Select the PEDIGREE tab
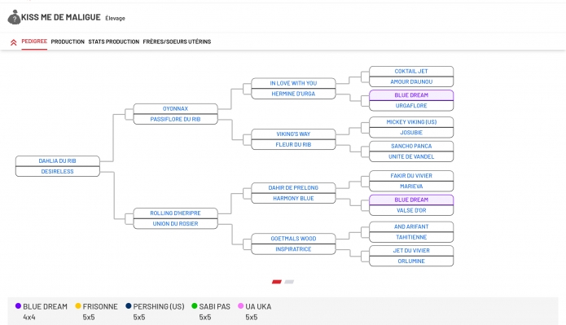The width and height of the screenshot is (566, 325). click(34, 42)
